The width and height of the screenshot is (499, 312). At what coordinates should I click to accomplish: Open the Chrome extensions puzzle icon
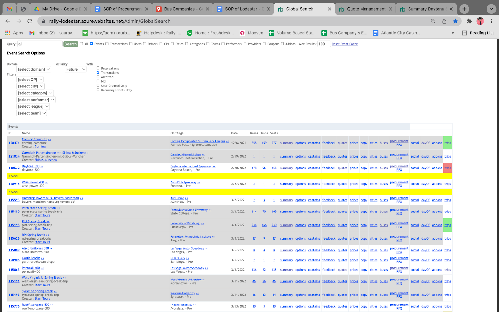(469, 21)
